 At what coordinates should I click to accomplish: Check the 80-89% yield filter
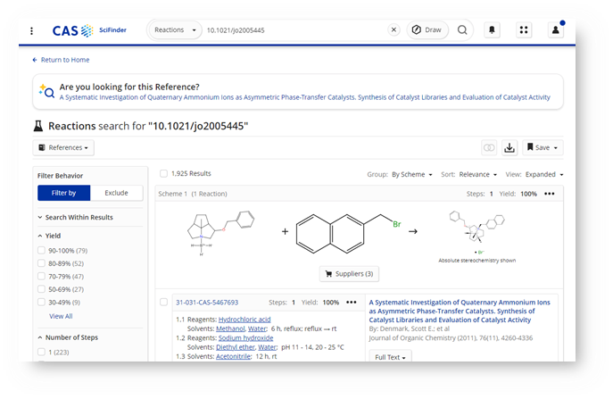coord(41,263)
